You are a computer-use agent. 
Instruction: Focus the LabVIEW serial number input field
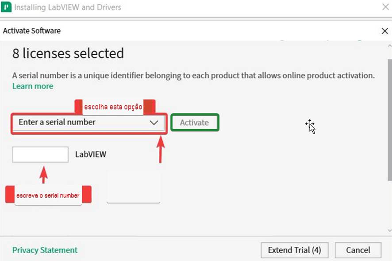(40, 154)
